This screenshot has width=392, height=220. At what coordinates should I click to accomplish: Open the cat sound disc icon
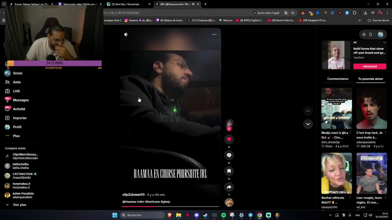pyautogui.click(x=229, y=203)
